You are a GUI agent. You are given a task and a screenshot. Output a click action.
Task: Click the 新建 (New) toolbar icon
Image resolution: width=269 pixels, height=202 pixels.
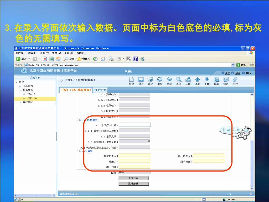click(x=131, y=81)
